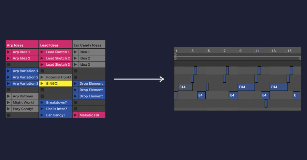The width and height of the screenshot is (307, 160).
Task: Click Ear Candy stop square beside Breakdown?
Action: click(x=76, y=102)
